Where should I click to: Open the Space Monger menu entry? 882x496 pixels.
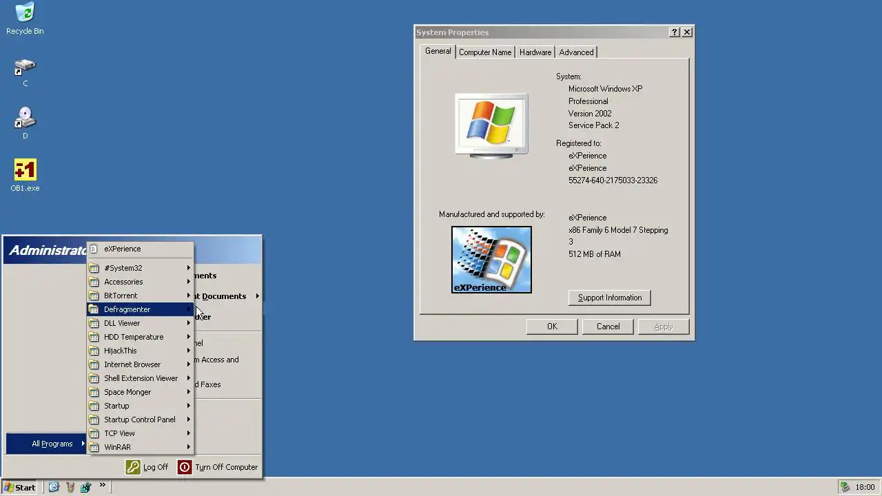[x=141, y=392]
